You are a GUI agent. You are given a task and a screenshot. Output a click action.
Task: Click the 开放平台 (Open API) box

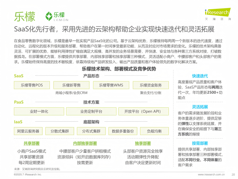[x=144, y=111]
